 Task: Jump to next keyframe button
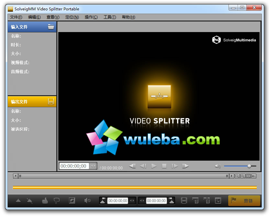(185, 166)
